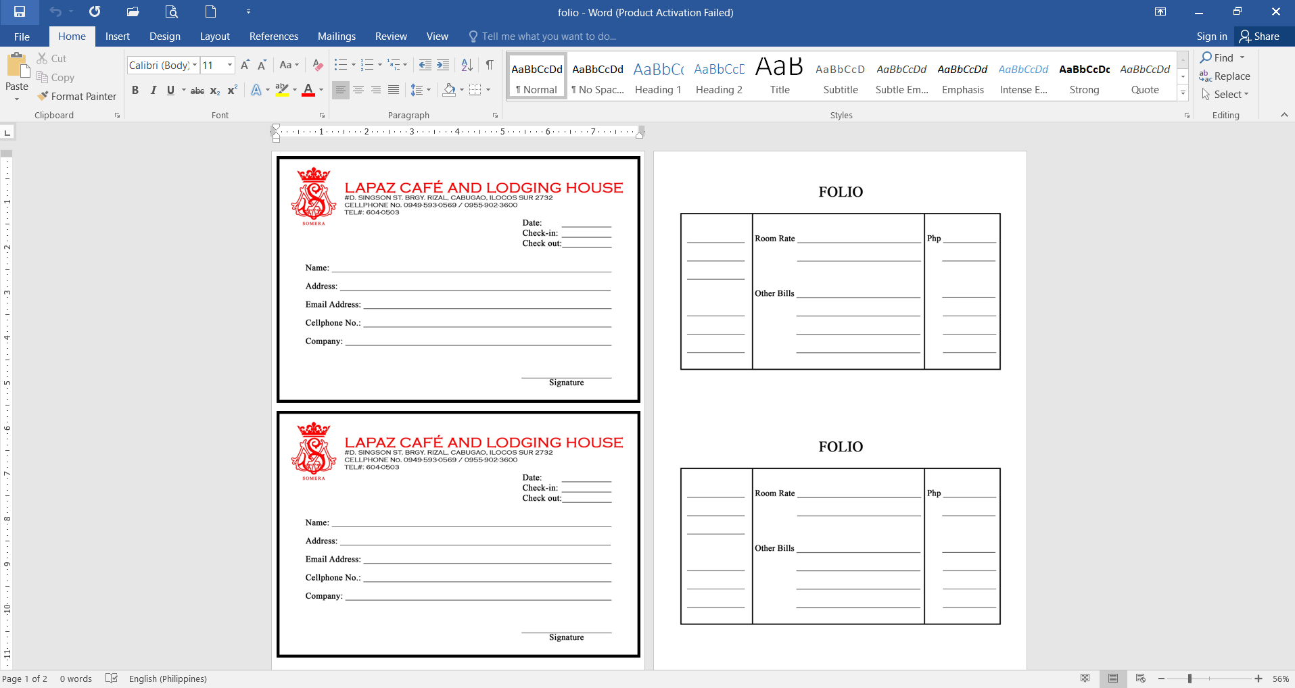Open the font name dropdown
Screen dimensions: 1295x688
(195, 65)
